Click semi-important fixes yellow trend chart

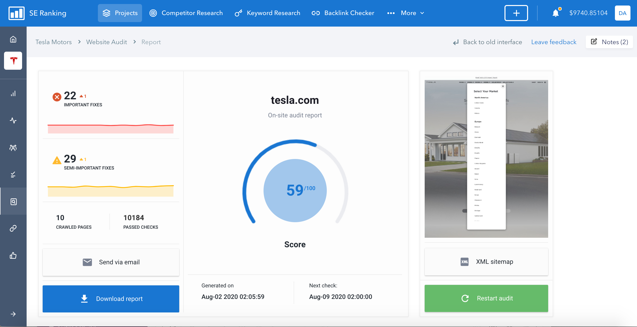click(111, 191)
